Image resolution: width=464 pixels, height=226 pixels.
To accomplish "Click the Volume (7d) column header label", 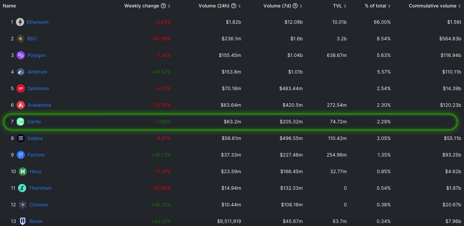I will pos(277,6).
